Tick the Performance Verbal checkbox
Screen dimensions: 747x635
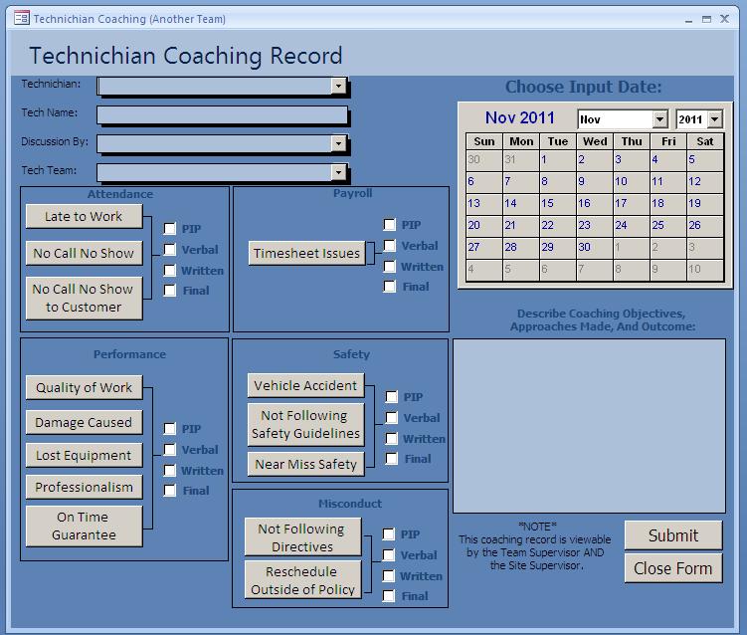click(x=170, y=450)
